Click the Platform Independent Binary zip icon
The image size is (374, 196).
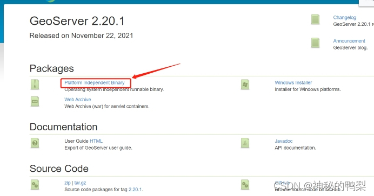pos(35,85)
